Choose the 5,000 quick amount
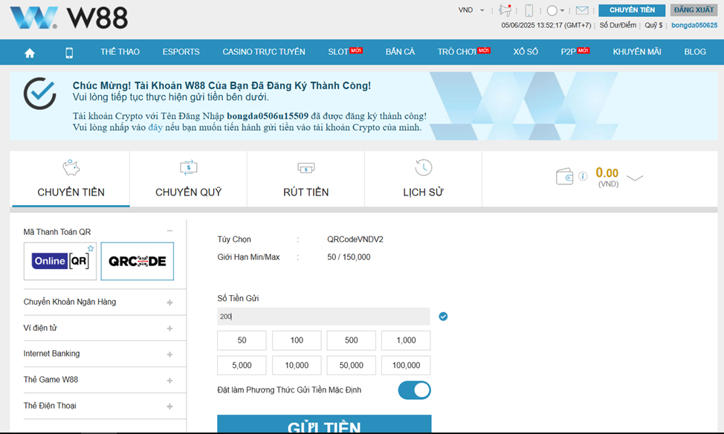This screenshot has height=434, width=724. (242, 365)
